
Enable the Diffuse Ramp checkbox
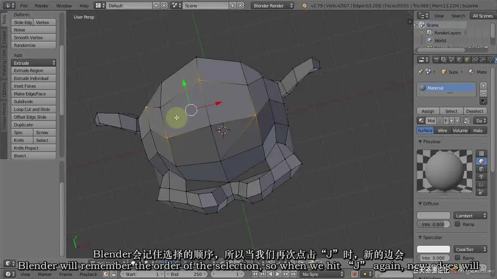[x=457, y=224]
